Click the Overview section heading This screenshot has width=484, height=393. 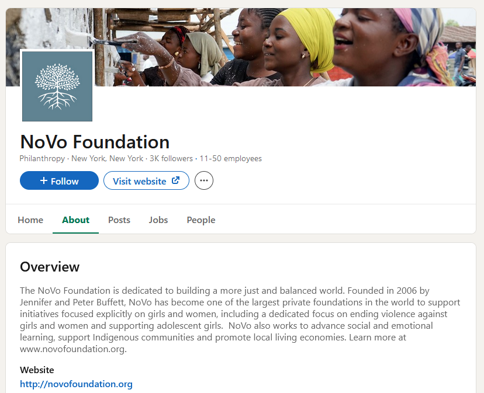pyautogui.click(x=50, y=267)
